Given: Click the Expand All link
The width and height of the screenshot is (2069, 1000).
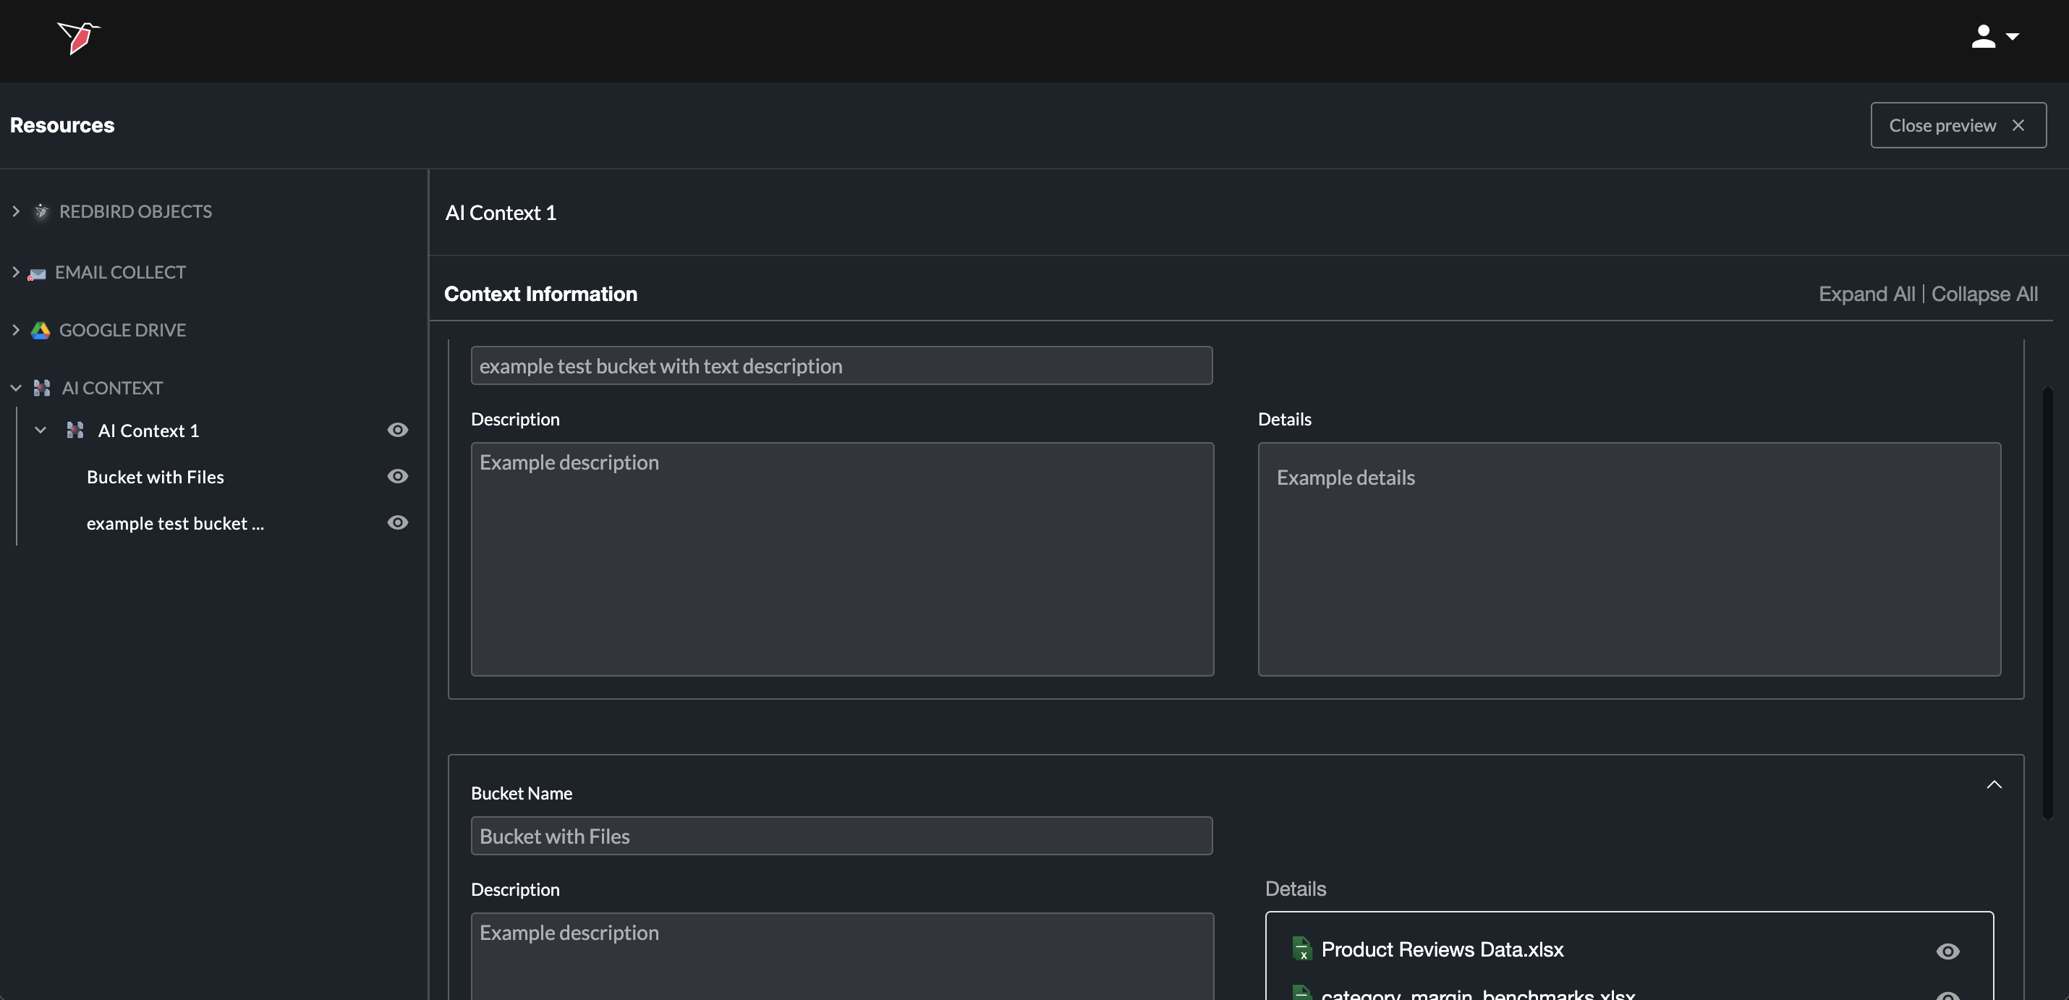Looking at the screenshot, I should point(1866,294).
